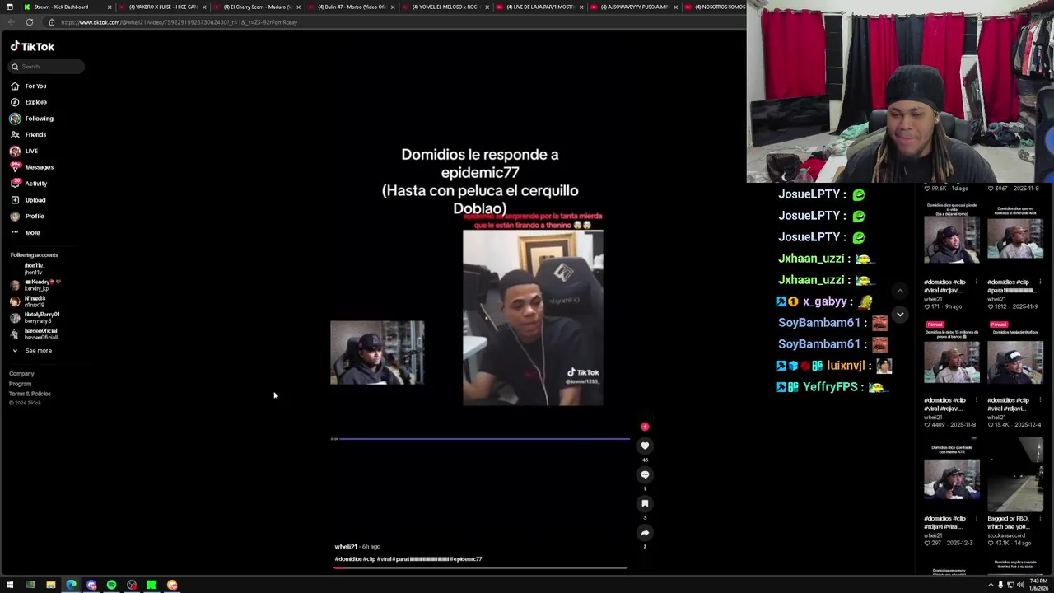Open the Company footer link
This screenshot has height=593, width=1054.
coord(21,374)
